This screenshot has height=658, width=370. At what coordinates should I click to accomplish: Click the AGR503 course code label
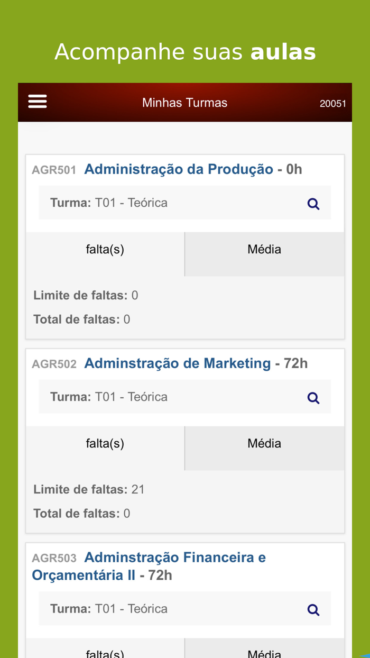pos(54,559)
